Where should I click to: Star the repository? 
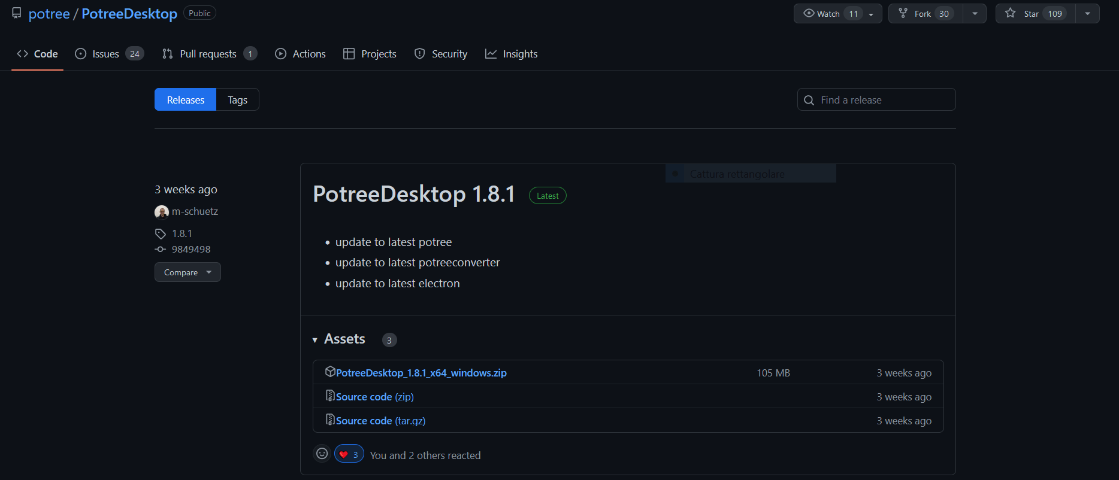coord(1035,13)
